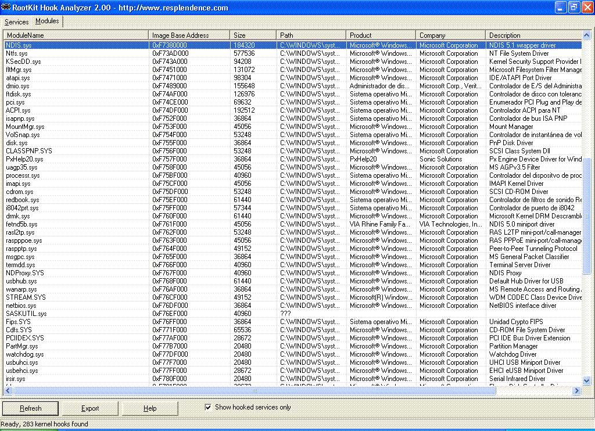This screenshot has height=431, width=595.
Task: Select processr.sys row
Action: click(x=293, y=175)
